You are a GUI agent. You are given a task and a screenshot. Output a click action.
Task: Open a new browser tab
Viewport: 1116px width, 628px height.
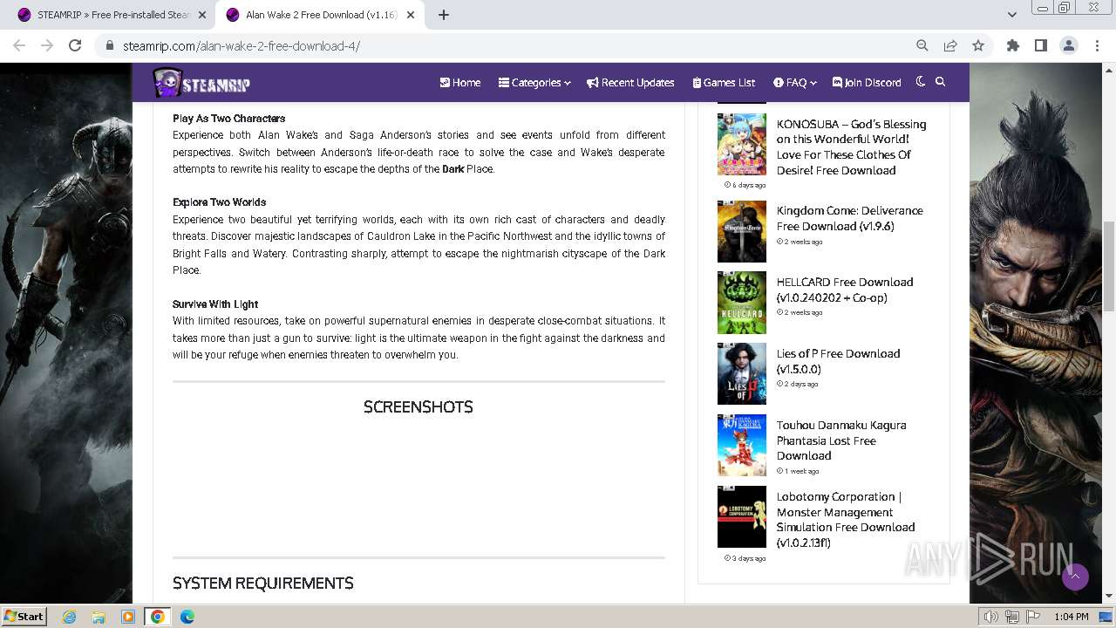click(444, 15)
